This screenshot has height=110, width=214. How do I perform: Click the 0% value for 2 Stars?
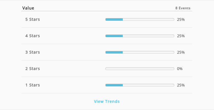180,69
